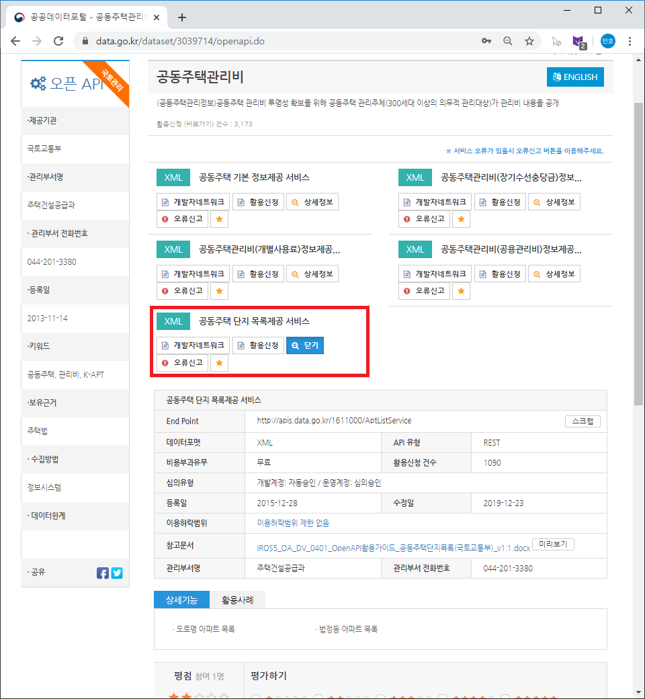Click the extension icon with notification badge 2
Image resolution: width=645 pixels, height=699 pixels.
point(579,41)
